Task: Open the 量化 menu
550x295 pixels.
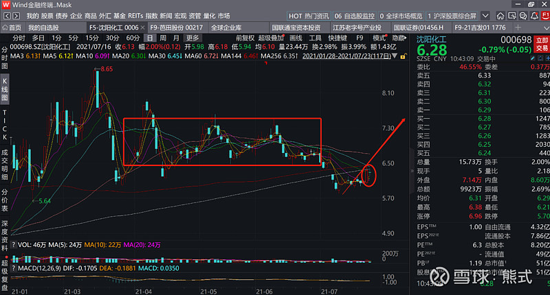Action: tap(209, 16)
